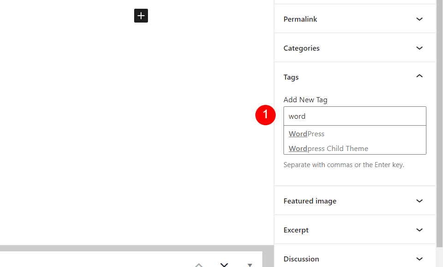
Task: Click the Discussion panel title
Action: (x=301, y=259)
